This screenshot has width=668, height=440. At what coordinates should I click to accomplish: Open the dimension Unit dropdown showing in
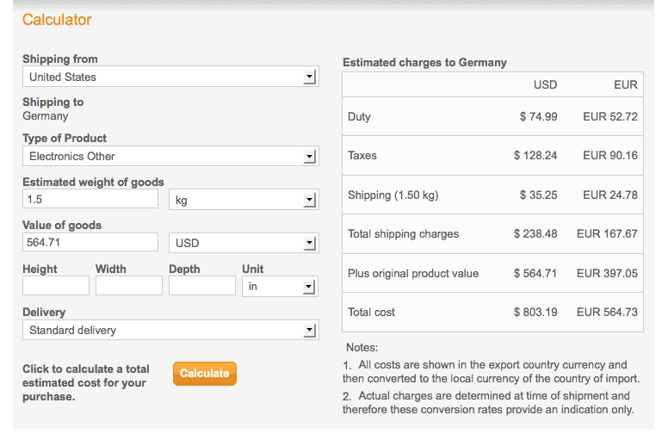[x=280, y=286]
